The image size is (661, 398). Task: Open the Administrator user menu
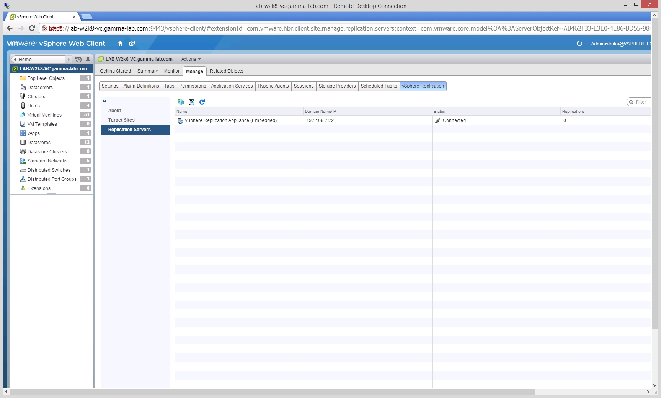click(x=620, y=44)
